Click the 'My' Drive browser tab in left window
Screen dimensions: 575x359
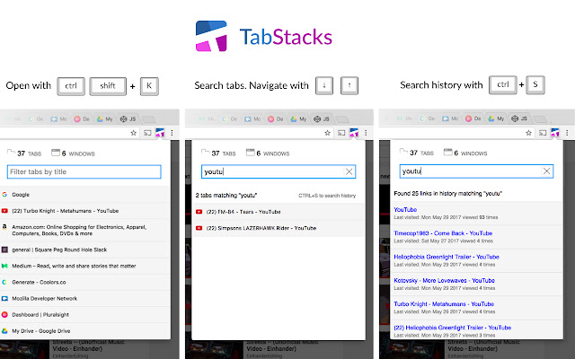104,119
